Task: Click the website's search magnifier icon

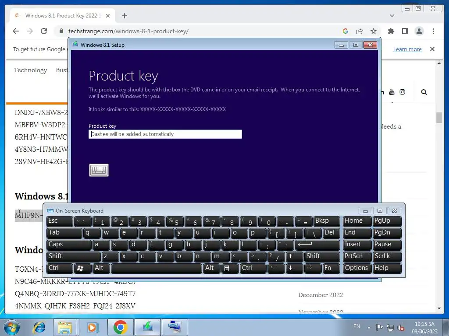Action: coord(424,92)
